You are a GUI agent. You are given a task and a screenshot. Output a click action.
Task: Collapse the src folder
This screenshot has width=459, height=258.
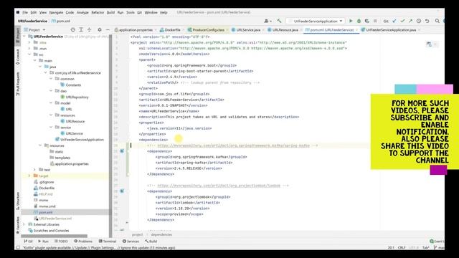point(29,54)
